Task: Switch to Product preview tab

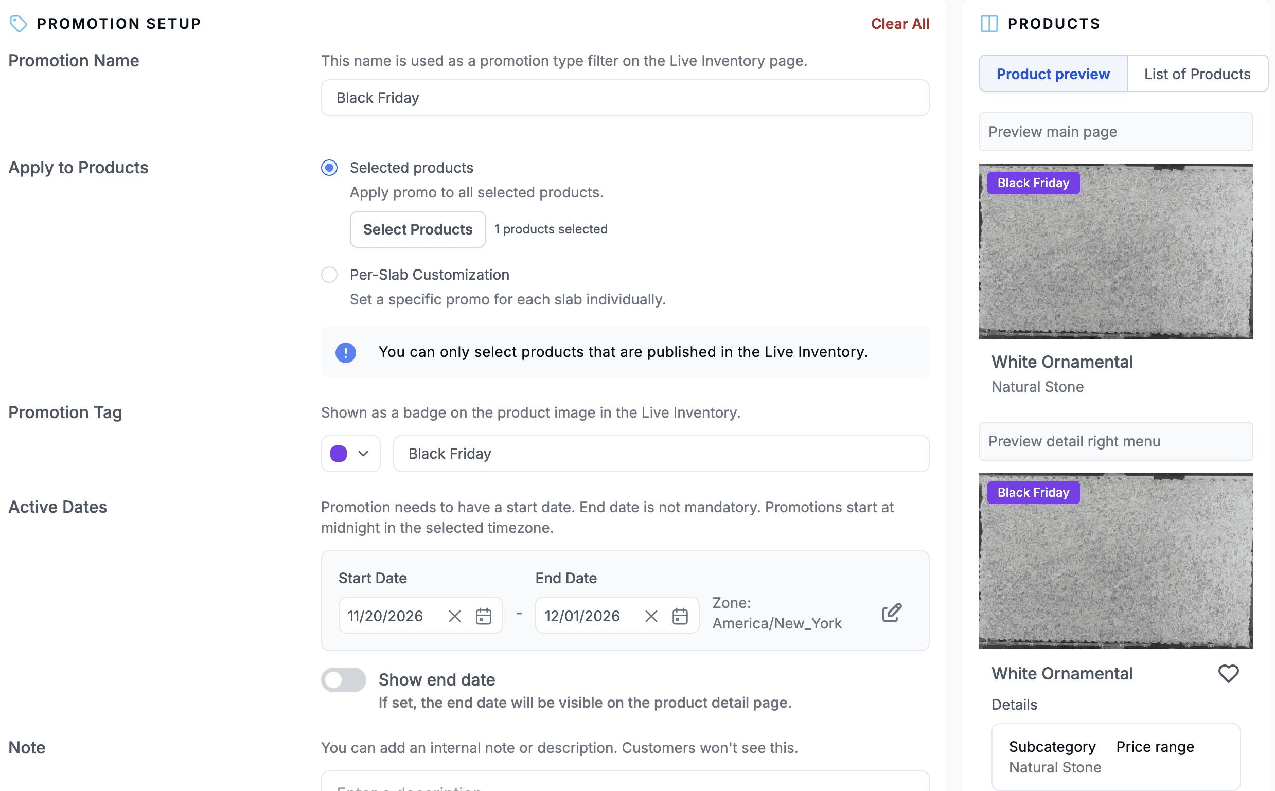Action: (1053, 74)
